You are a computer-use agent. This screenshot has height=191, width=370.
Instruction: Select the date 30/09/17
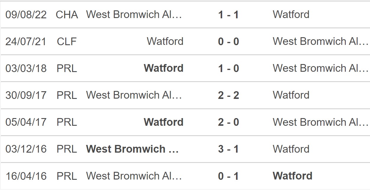[26, 95]
